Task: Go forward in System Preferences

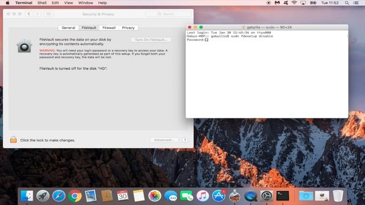Action: coord(37,14)
